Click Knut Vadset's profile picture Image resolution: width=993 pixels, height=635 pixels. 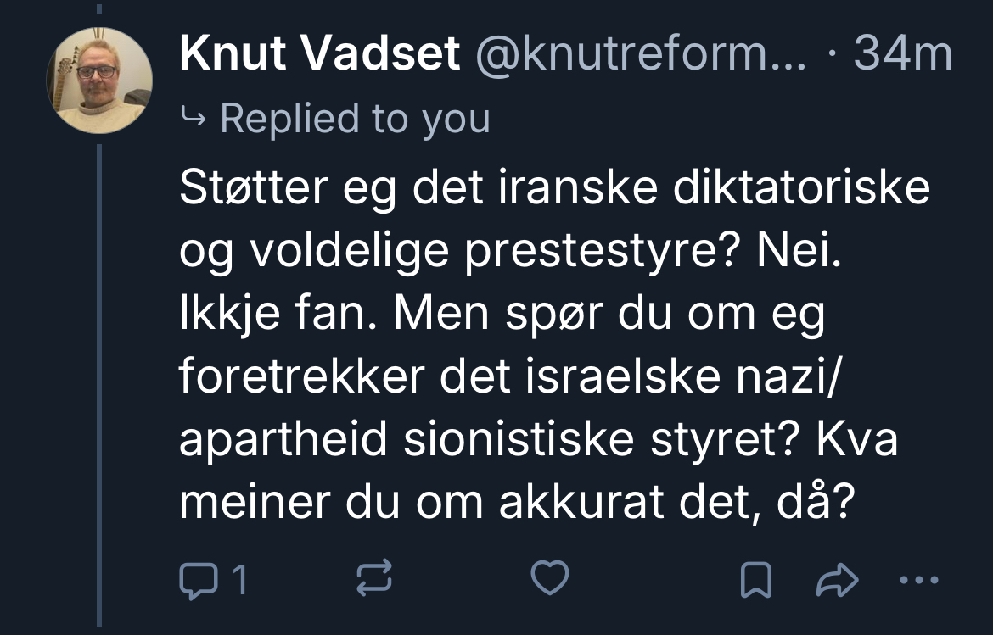[x=99, y=81]
